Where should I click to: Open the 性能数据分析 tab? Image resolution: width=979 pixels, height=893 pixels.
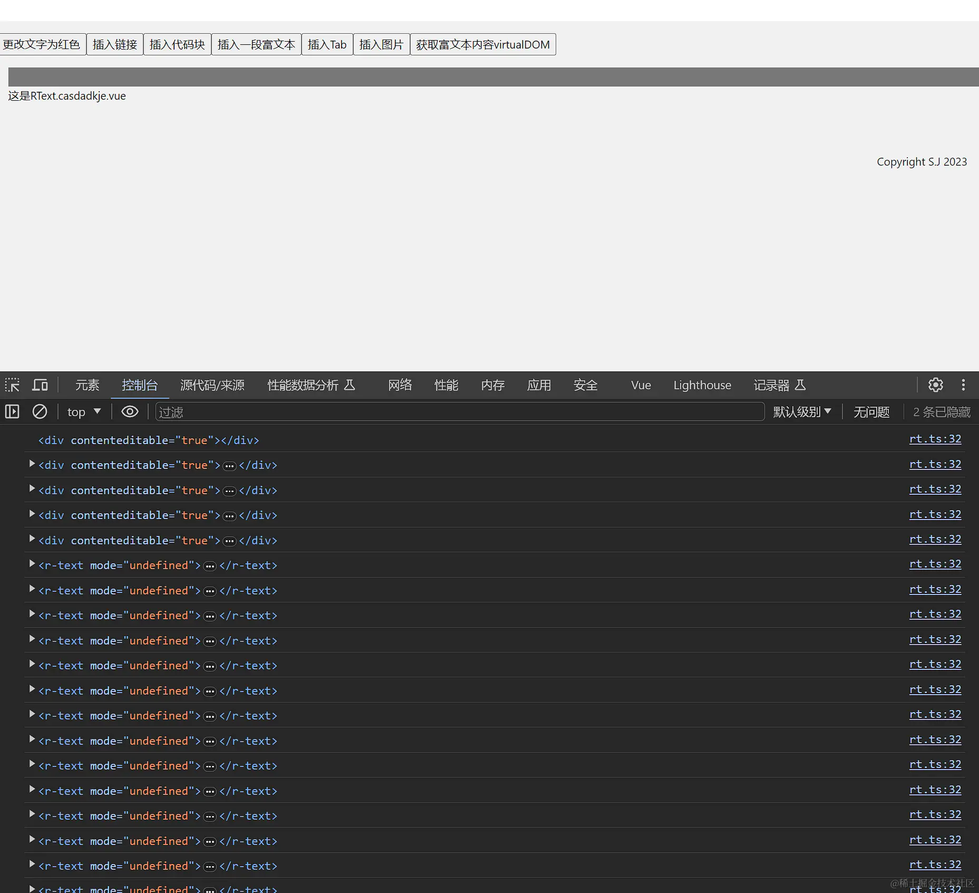(x=311, y=385)
